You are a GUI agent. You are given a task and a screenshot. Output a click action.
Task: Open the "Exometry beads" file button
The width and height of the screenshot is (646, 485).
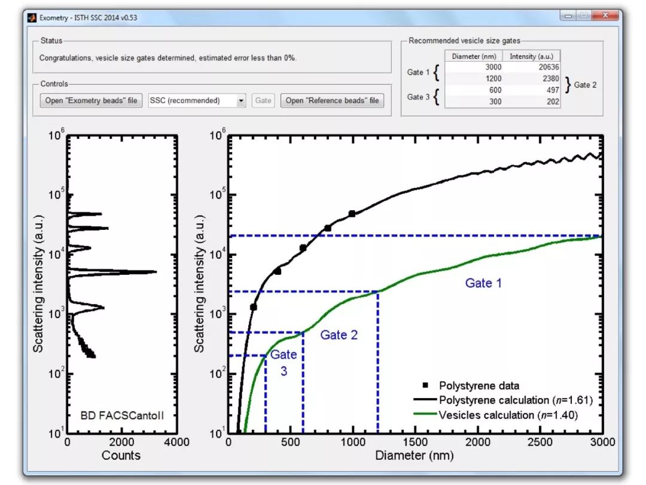[x=91, y=101]
